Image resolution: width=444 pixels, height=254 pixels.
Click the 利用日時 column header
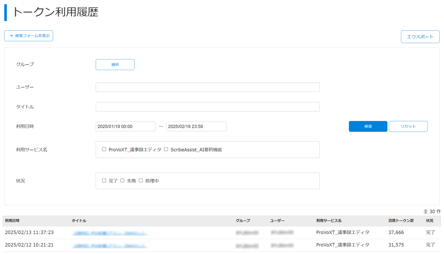[12, 221]
